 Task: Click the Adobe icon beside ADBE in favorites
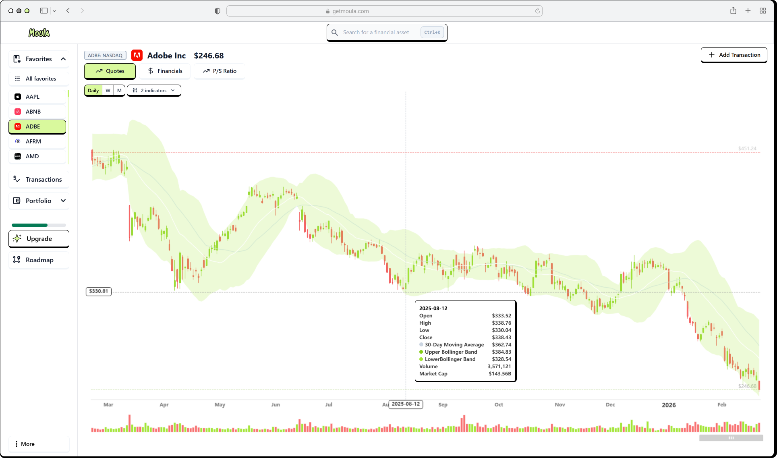click(18, 126)
